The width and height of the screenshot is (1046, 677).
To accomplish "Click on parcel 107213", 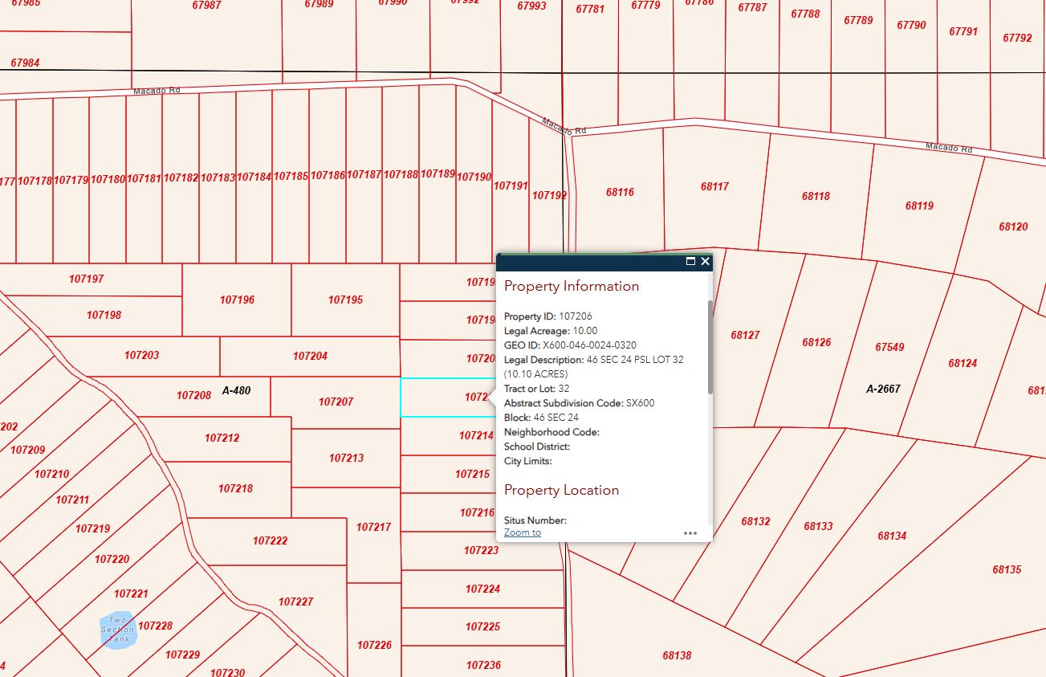I will (346, 459).
